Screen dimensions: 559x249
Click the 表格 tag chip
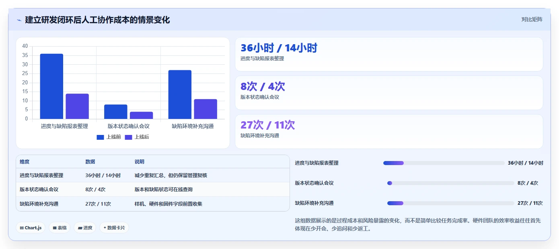coord(60,228)
